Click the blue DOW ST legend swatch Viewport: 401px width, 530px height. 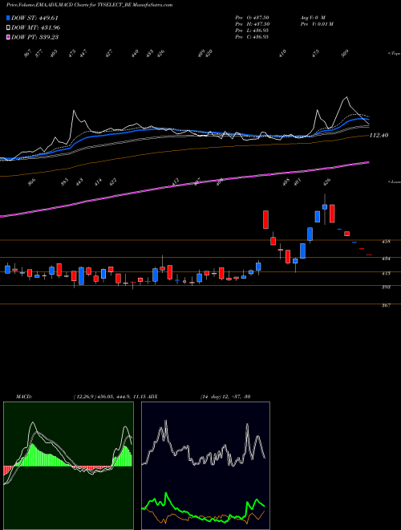pos(8,18)
